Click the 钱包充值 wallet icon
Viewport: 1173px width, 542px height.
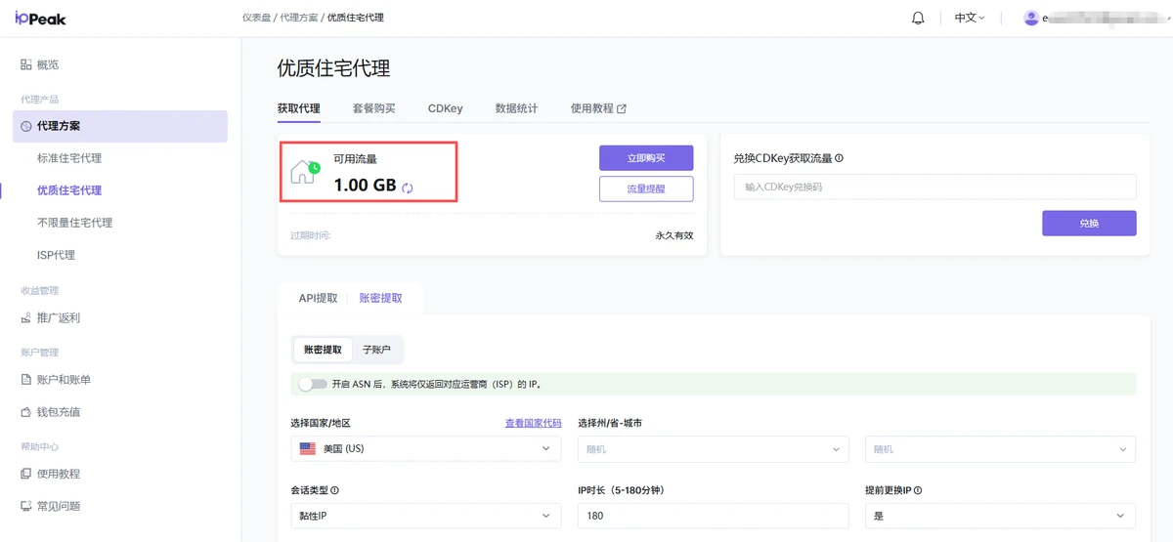tap(26, 411)
